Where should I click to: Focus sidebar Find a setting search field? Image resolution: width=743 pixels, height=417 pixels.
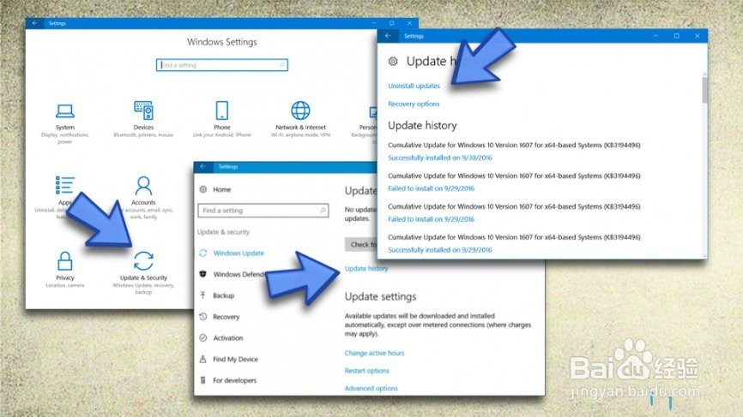(x=263, y=210)
